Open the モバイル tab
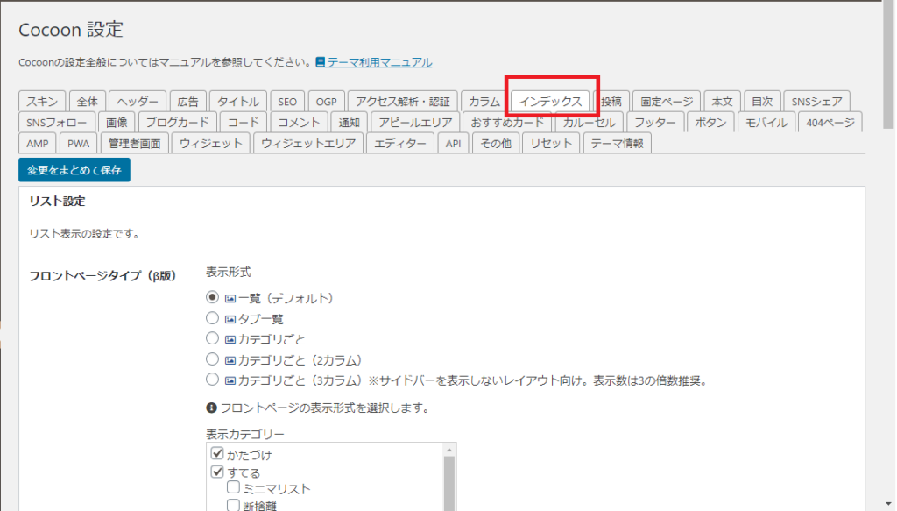Screen dimensions: 897x511 tap(766, 123)
